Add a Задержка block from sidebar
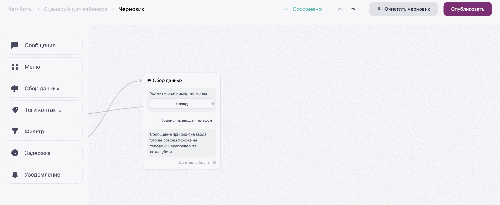Screen dimensions: 500x205 point(44,153)
